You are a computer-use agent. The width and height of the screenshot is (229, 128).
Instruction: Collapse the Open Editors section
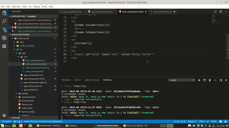[10, 16]
